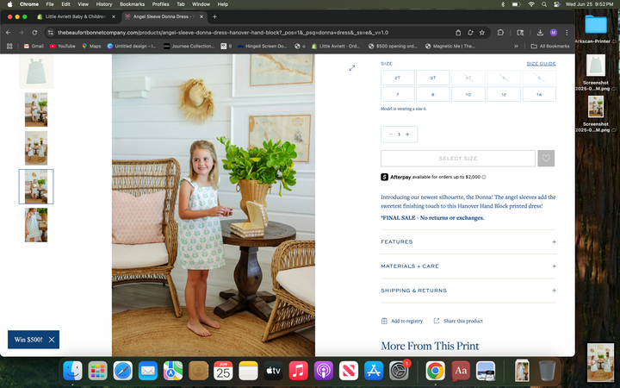Open the Bookmarks menu in menu bar
Viewport: 620px width, 388px height.
(x=132, y=4)
